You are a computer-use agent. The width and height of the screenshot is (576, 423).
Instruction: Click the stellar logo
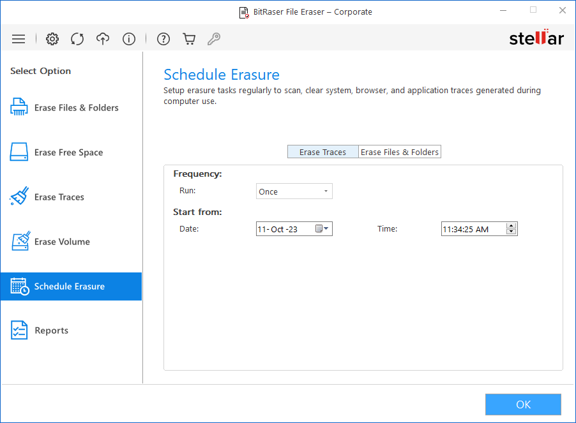point(536,37)
